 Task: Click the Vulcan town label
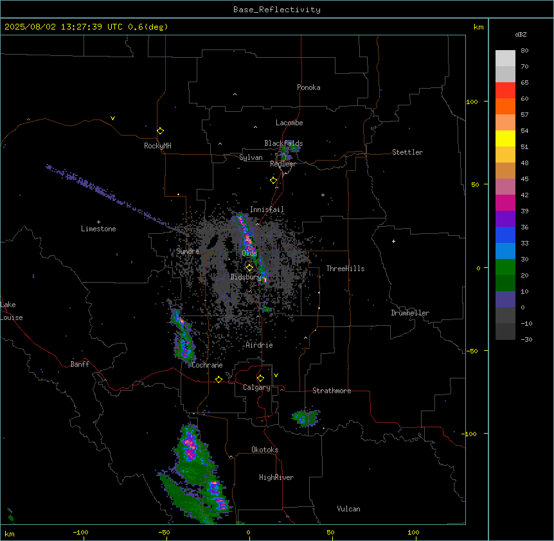tap(349, 509)
